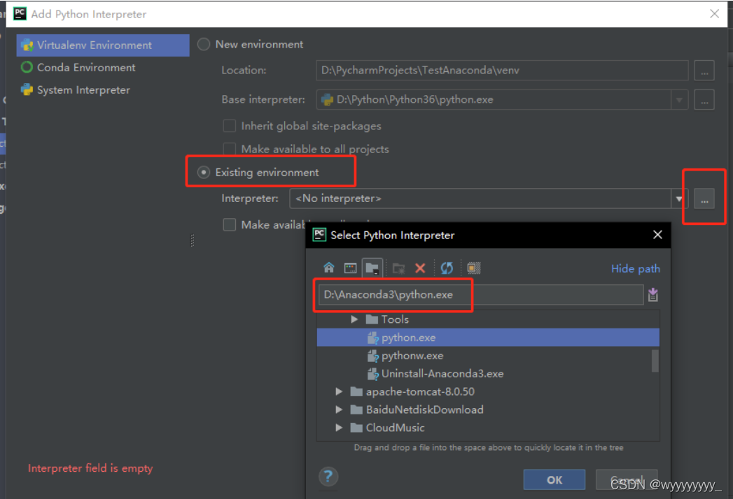Click the desktop directory toolbar icon
This screenshot has width=733, height=499.
[x=350, y=268]
